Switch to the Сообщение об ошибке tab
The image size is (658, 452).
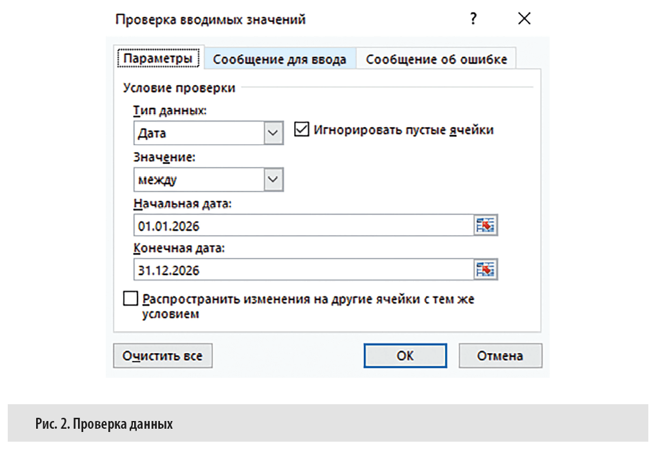[x=436, y=58]
